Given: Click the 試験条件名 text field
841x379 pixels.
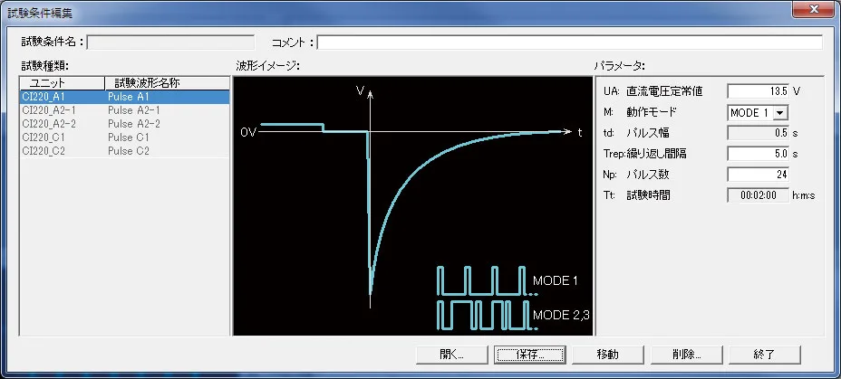Looking at the screenshot, I should (170, 42).
